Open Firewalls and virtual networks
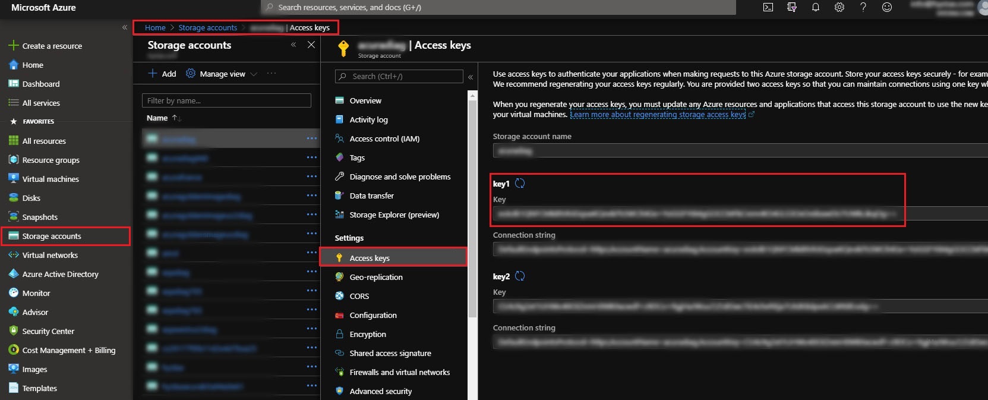The width and height of the screenshot is (988, 400). [x=394, y=372]
